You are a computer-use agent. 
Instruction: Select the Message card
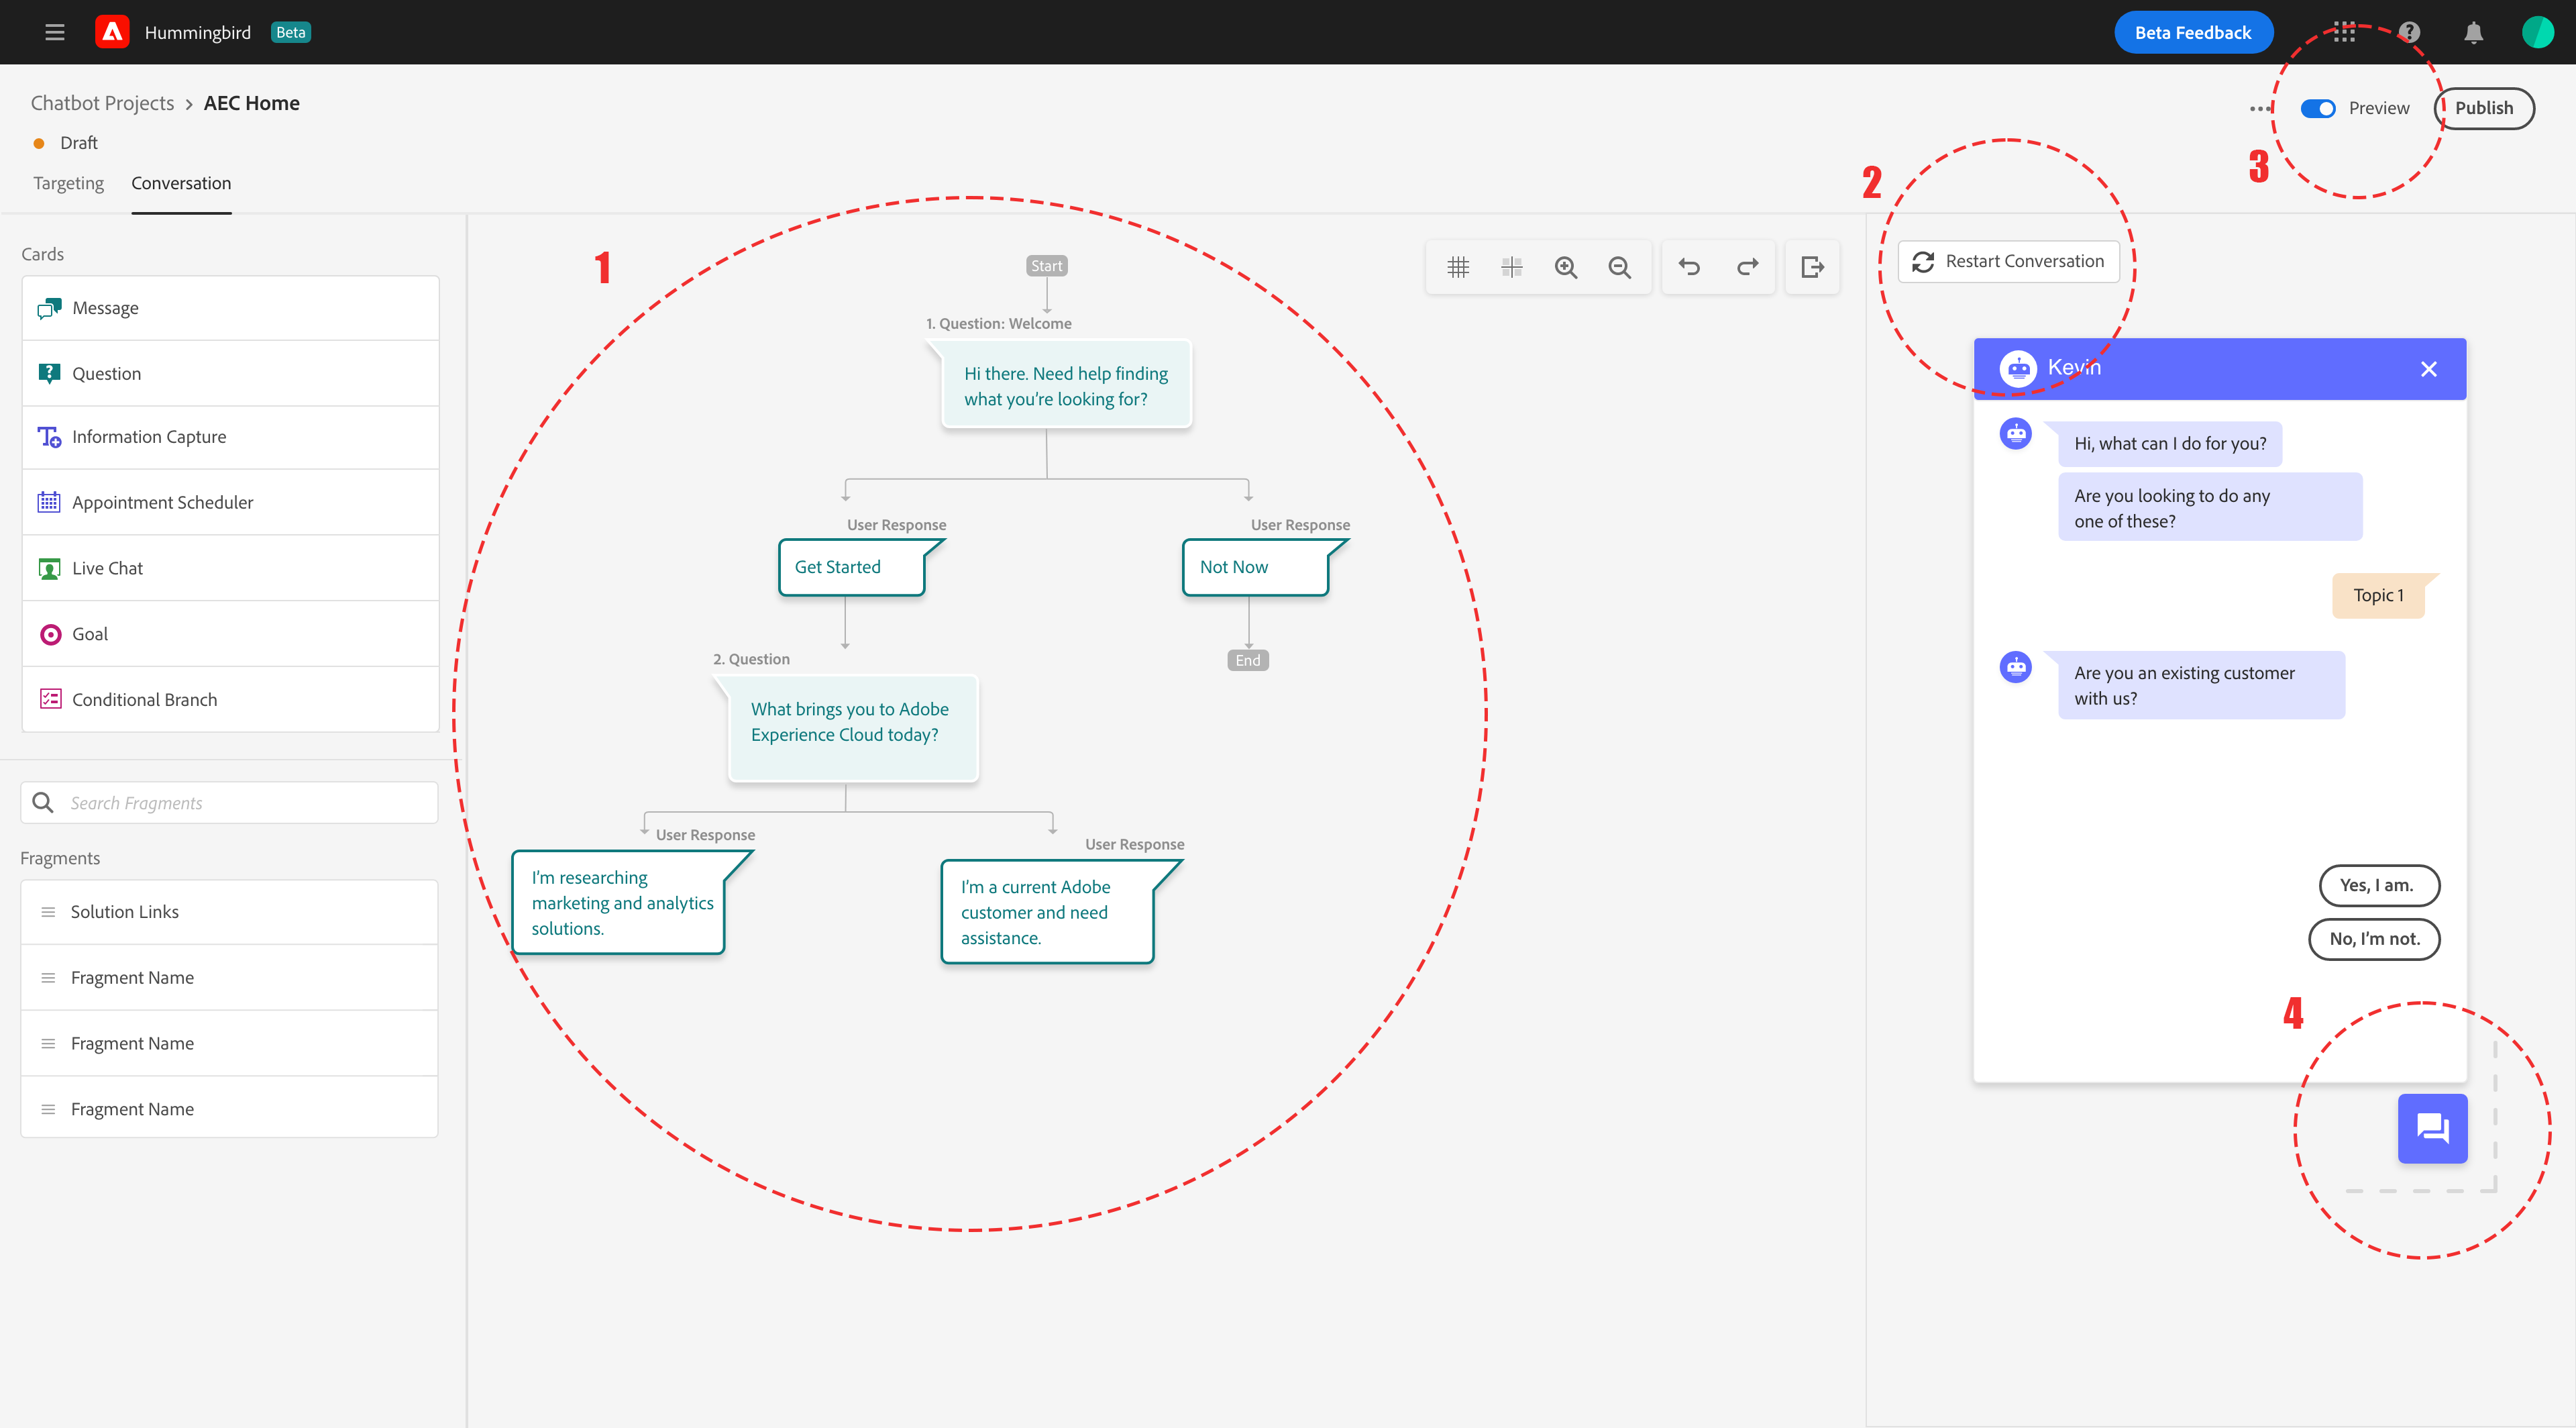click(x=230, y=308)
